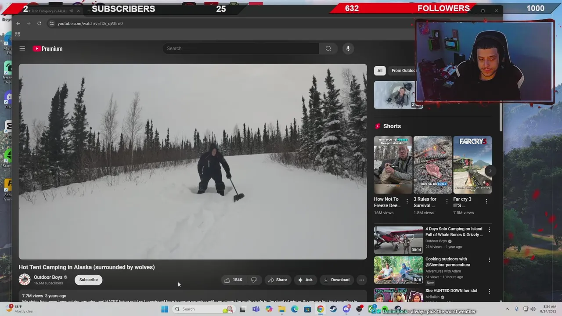Viewport: 562px width, 316px height.
Task: Open Microsoft Store from taskbar
Action: click(307, 309)
